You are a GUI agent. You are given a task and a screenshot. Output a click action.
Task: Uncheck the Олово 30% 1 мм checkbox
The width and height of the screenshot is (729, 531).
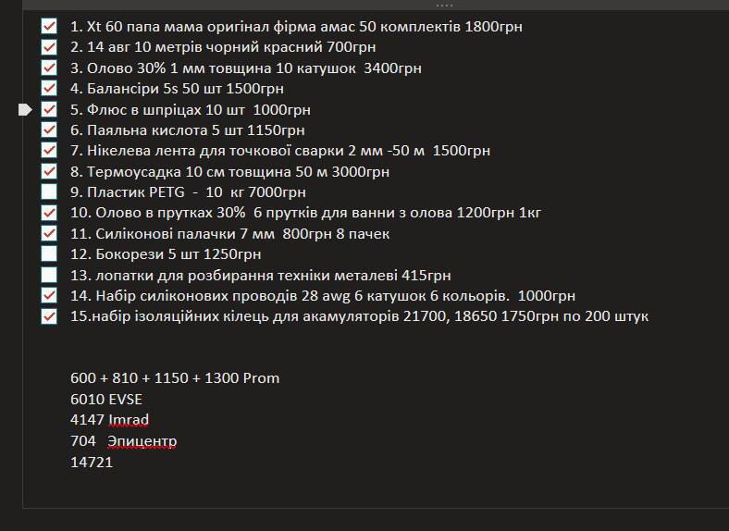coord(49,68)
